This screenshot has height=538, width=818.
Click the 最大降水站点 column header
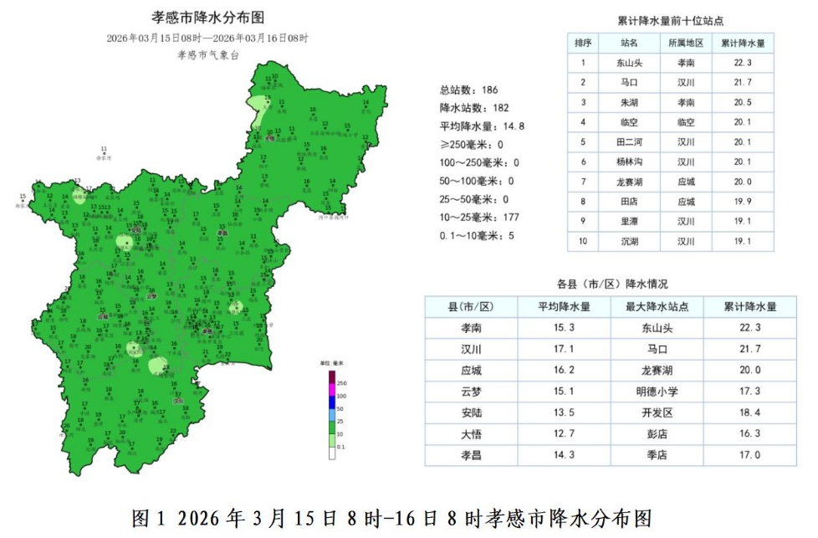point(657,306)
